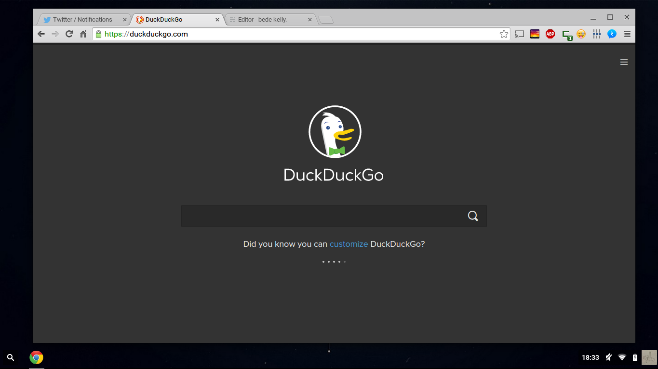Open the browser home page icon
This screenshot has width=658, height=369.
coord(83,34)
